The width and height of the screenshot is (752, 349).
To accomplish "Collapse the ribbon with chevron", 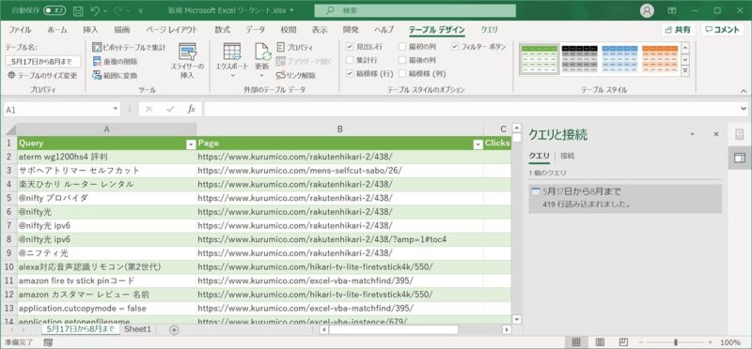I will click(744, 90).
